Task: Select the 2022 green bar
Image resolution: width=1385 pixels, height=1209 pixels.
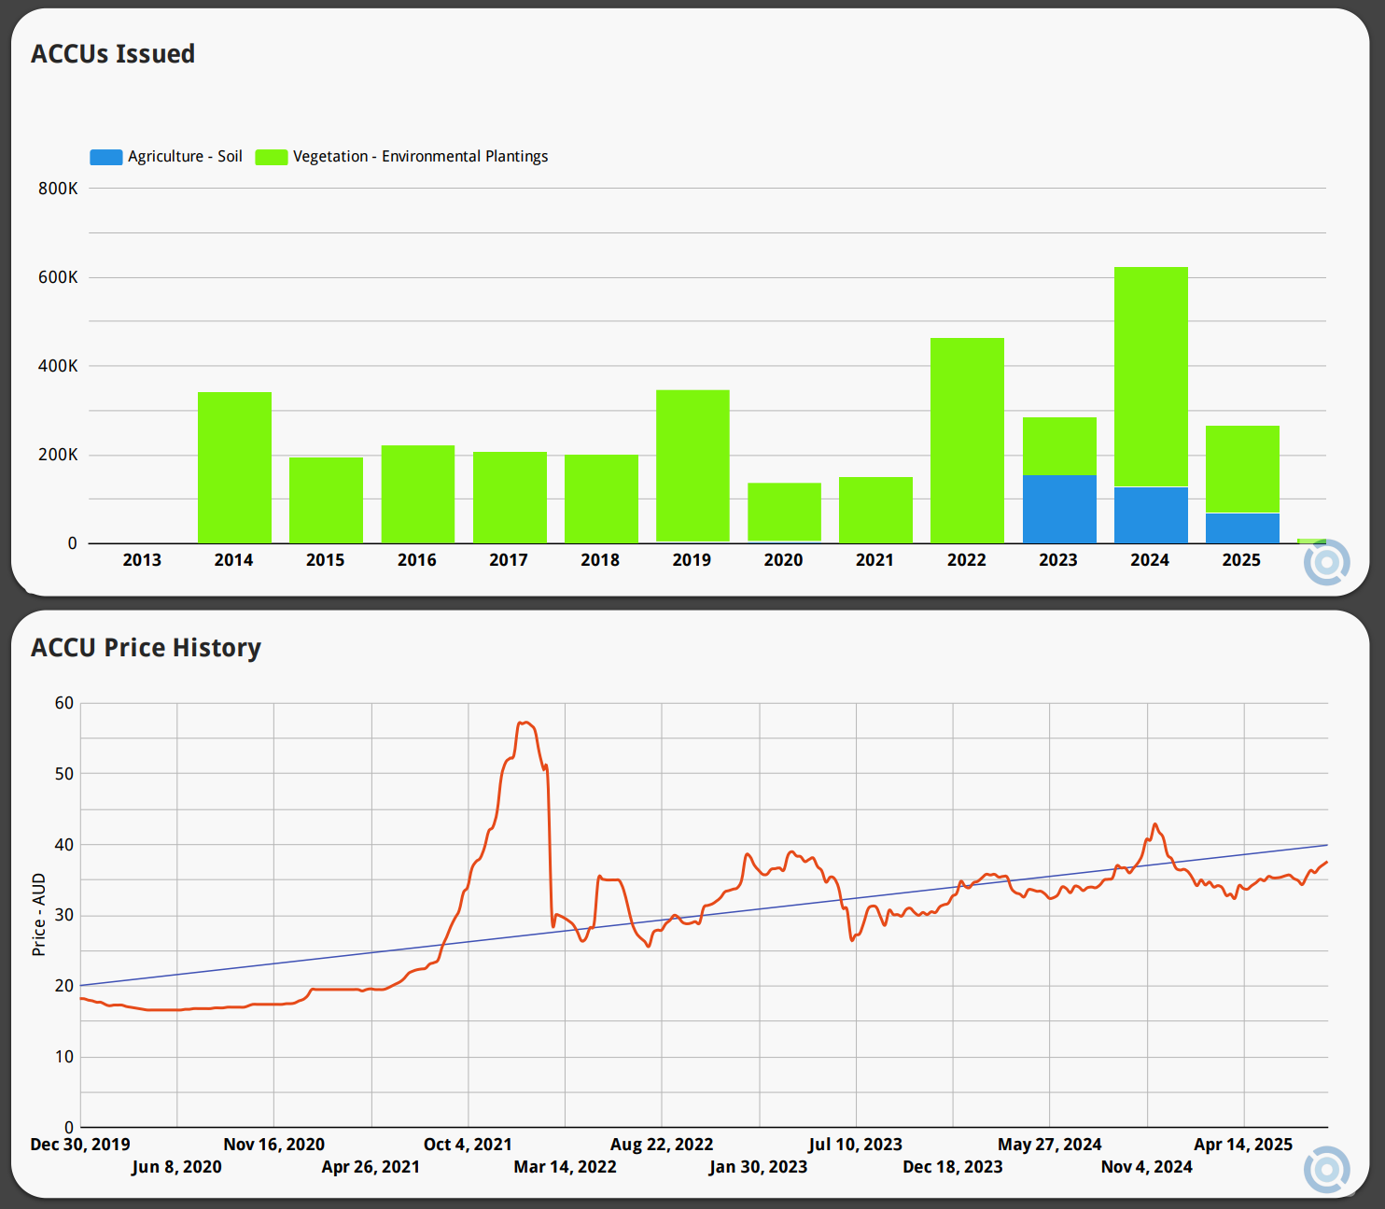Action: [967, 441]
